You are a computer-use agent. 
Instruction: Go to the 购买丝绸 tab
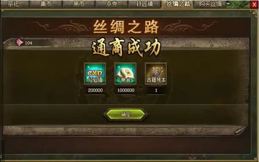(210, 4)
